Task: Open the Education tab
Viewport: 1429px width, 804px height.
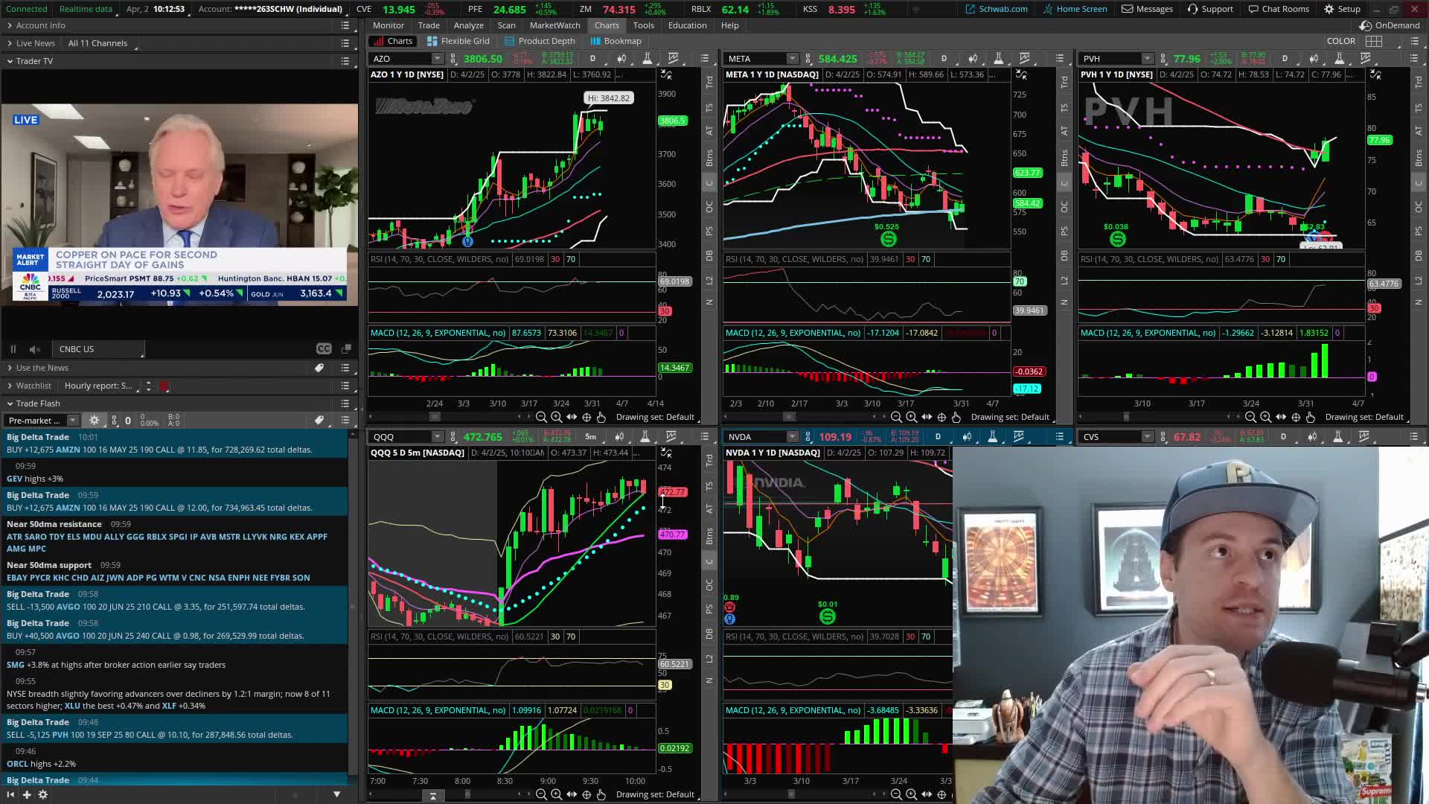Action: [688, 25]
